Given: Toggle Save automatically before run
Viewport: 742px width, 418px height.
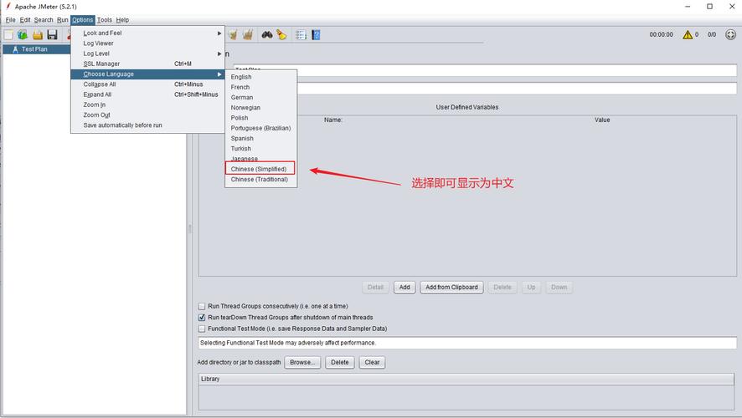Looking at the screenshot, I should [x=147, y=125].
